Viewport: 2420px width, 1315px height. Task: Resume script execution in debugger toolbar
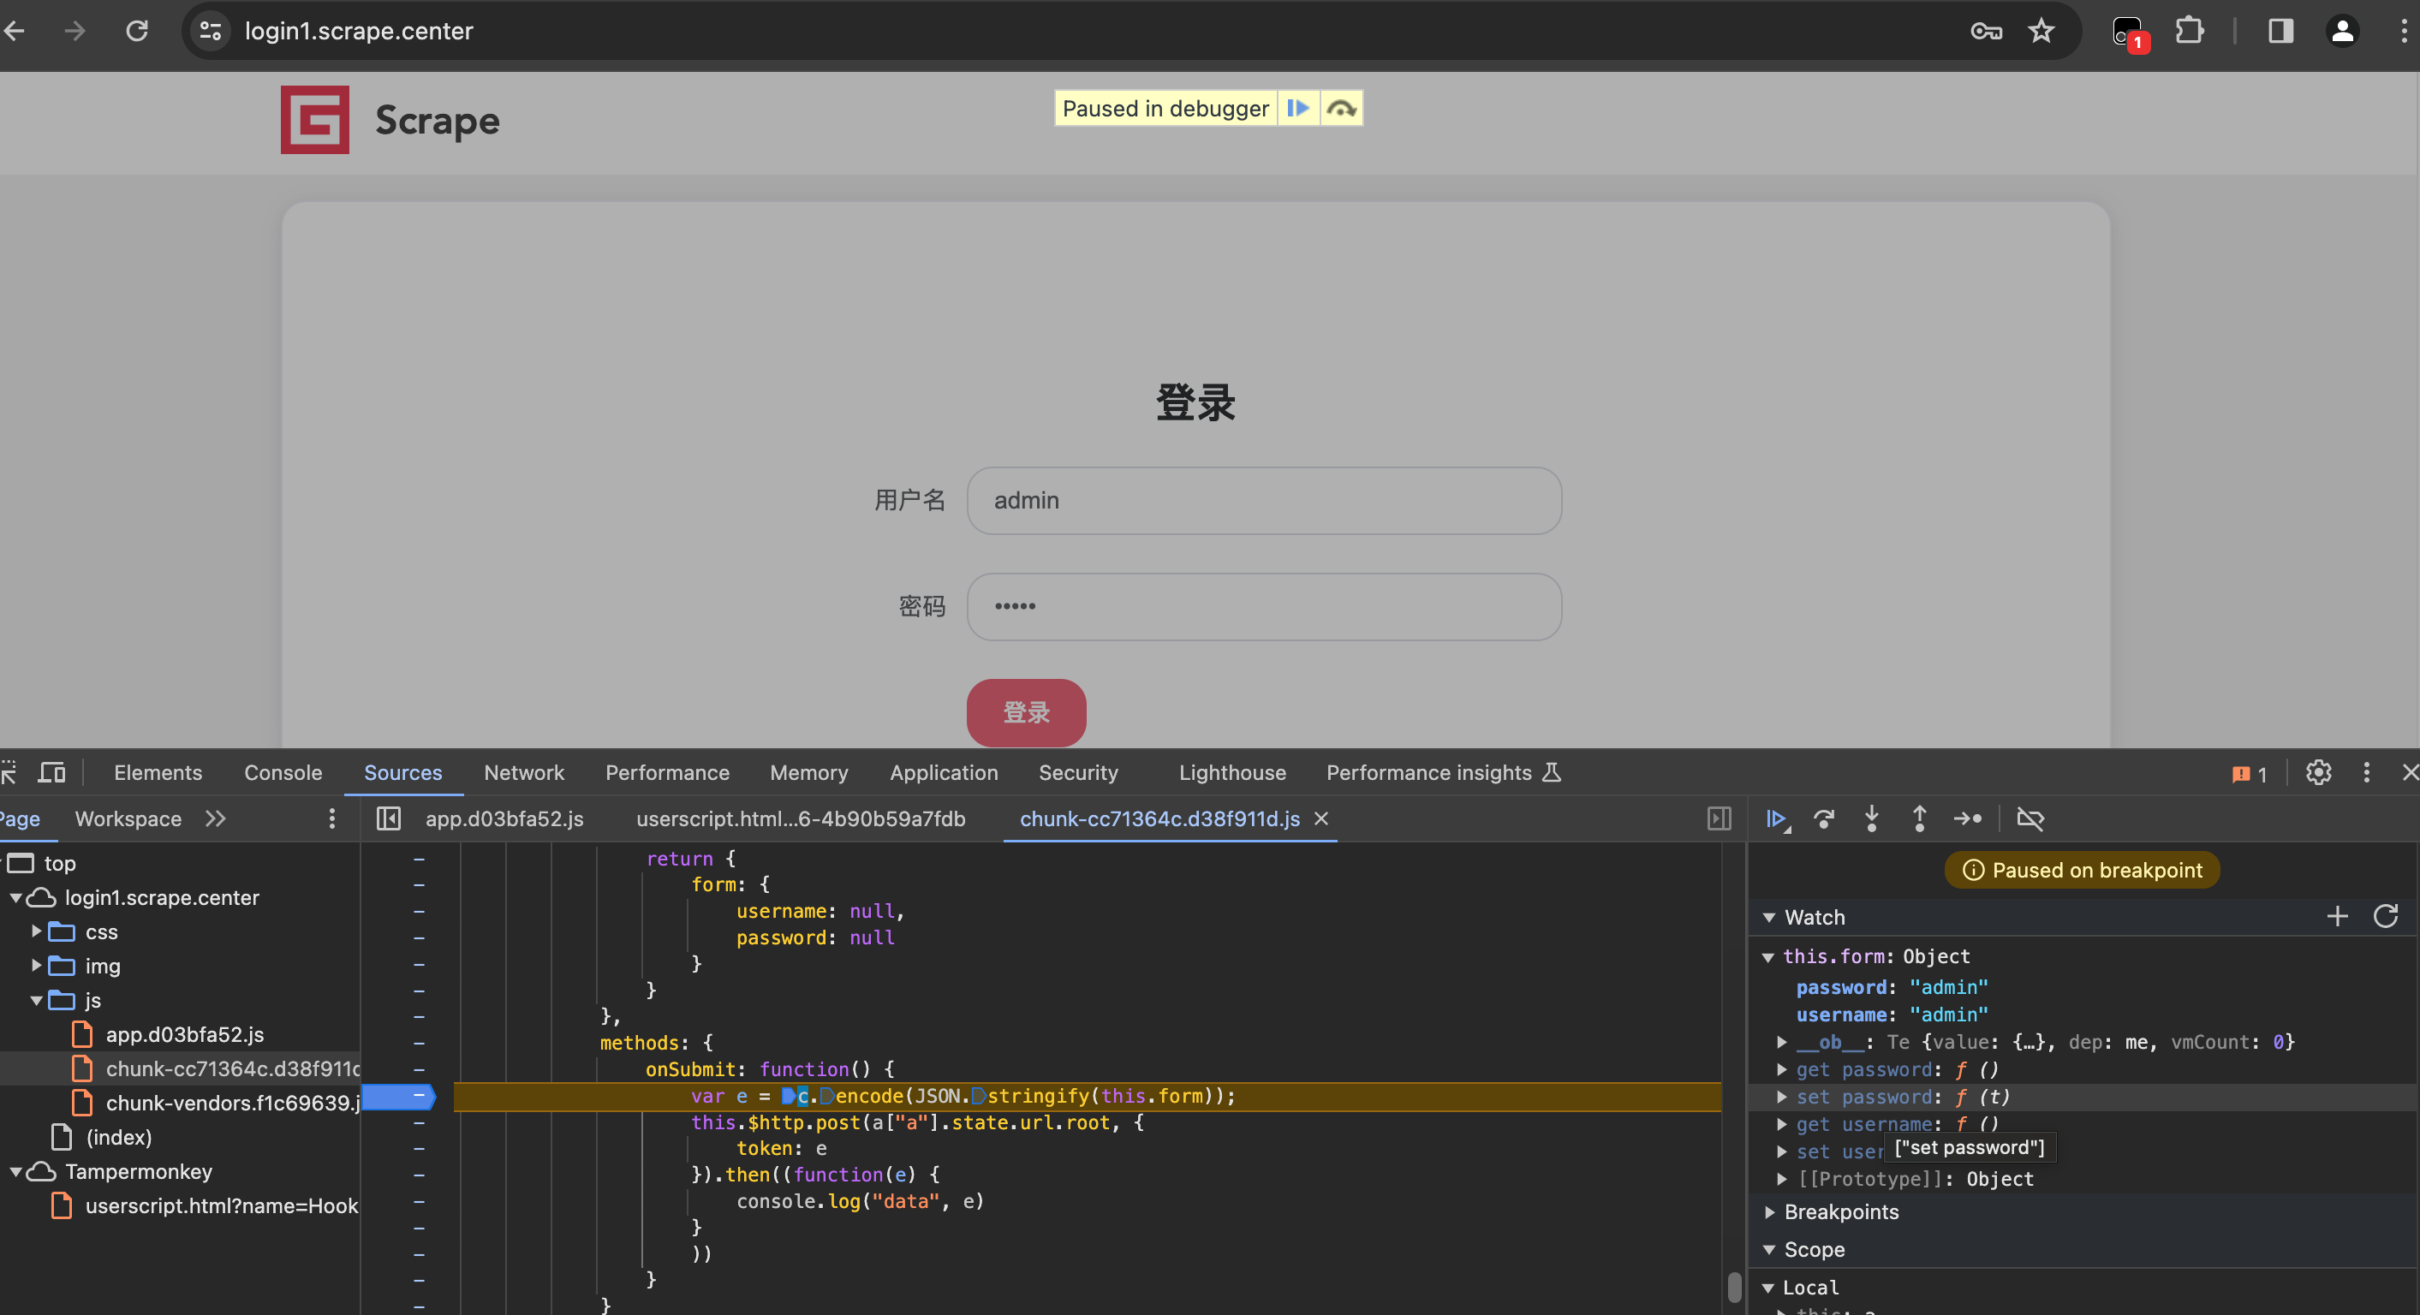pyautogui.click(x=1775, y=819)
